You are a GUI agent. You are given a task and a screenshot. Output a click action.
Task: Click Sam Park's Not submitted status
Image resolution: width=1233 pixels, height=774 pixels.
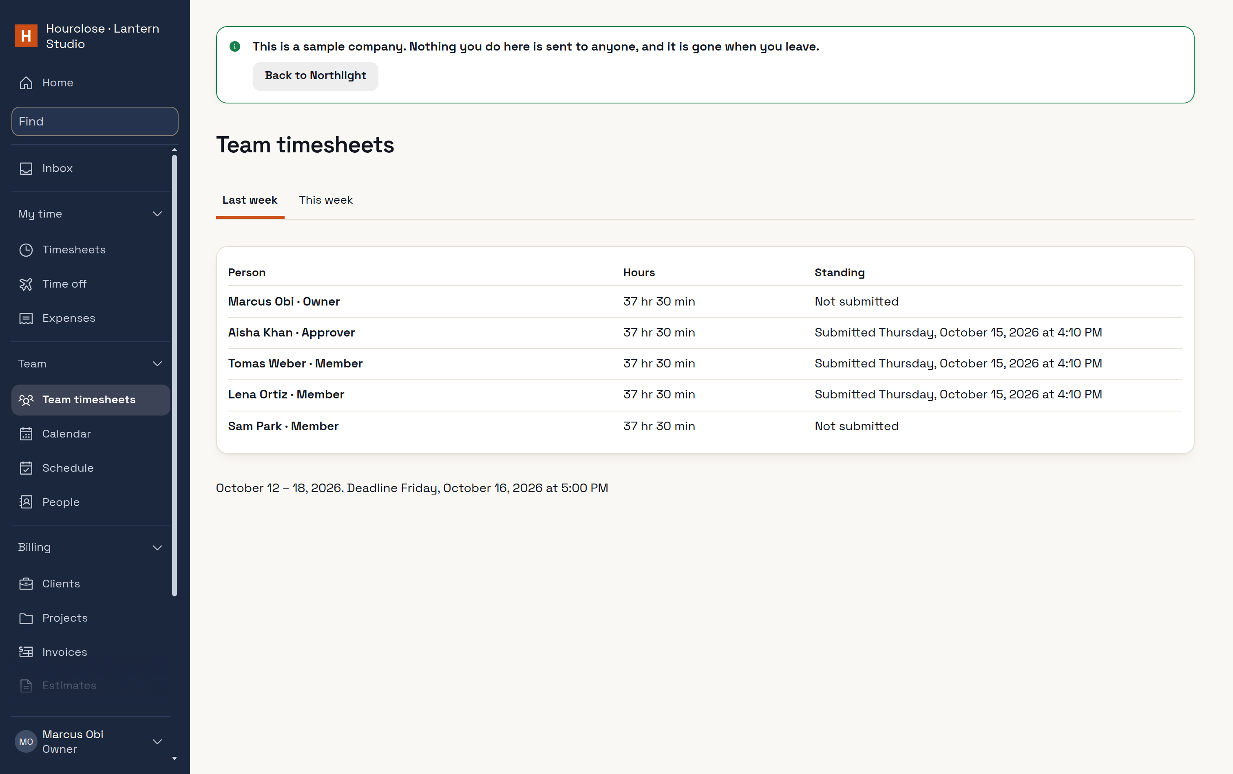click(857, 427)
